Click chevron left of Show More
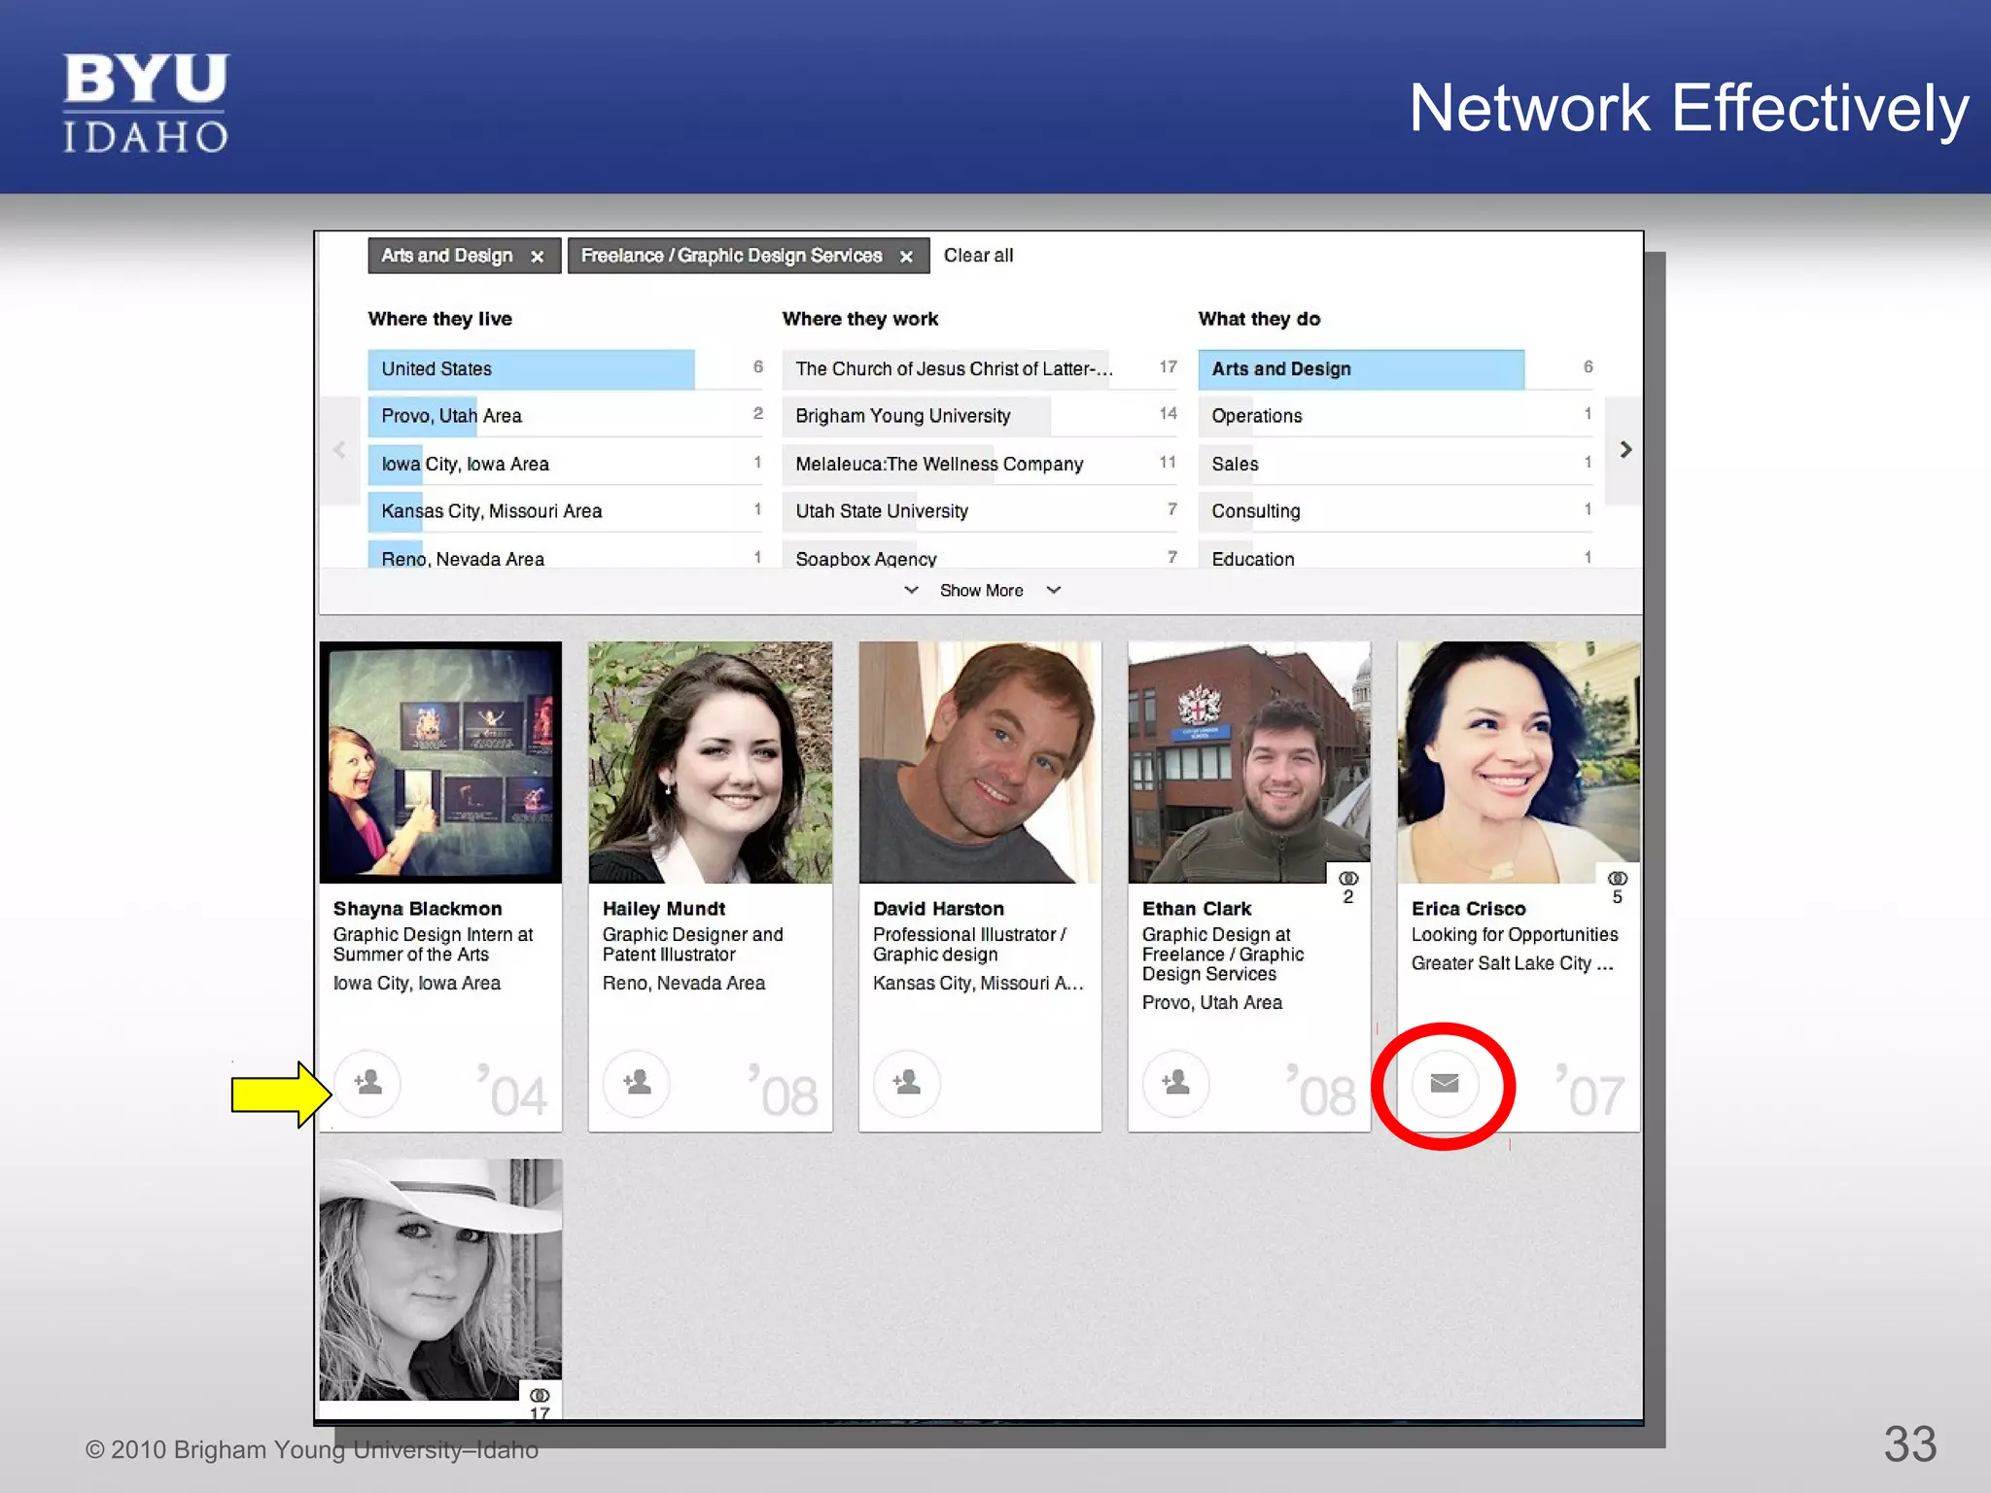 911,590
